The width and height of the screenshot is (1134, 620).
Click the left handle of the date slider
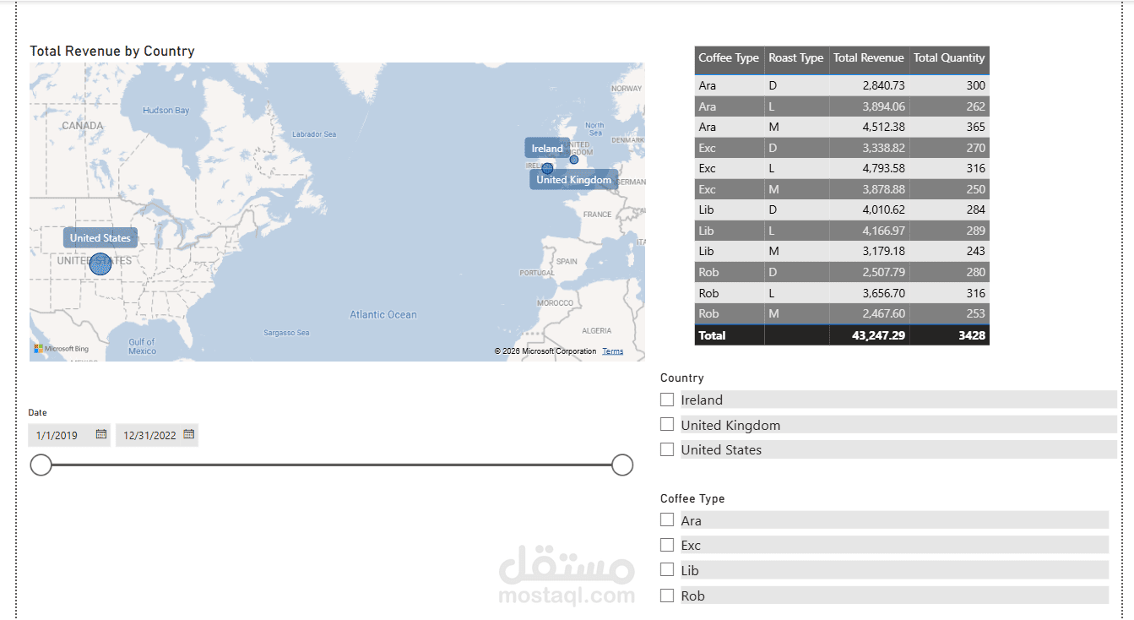41,465
